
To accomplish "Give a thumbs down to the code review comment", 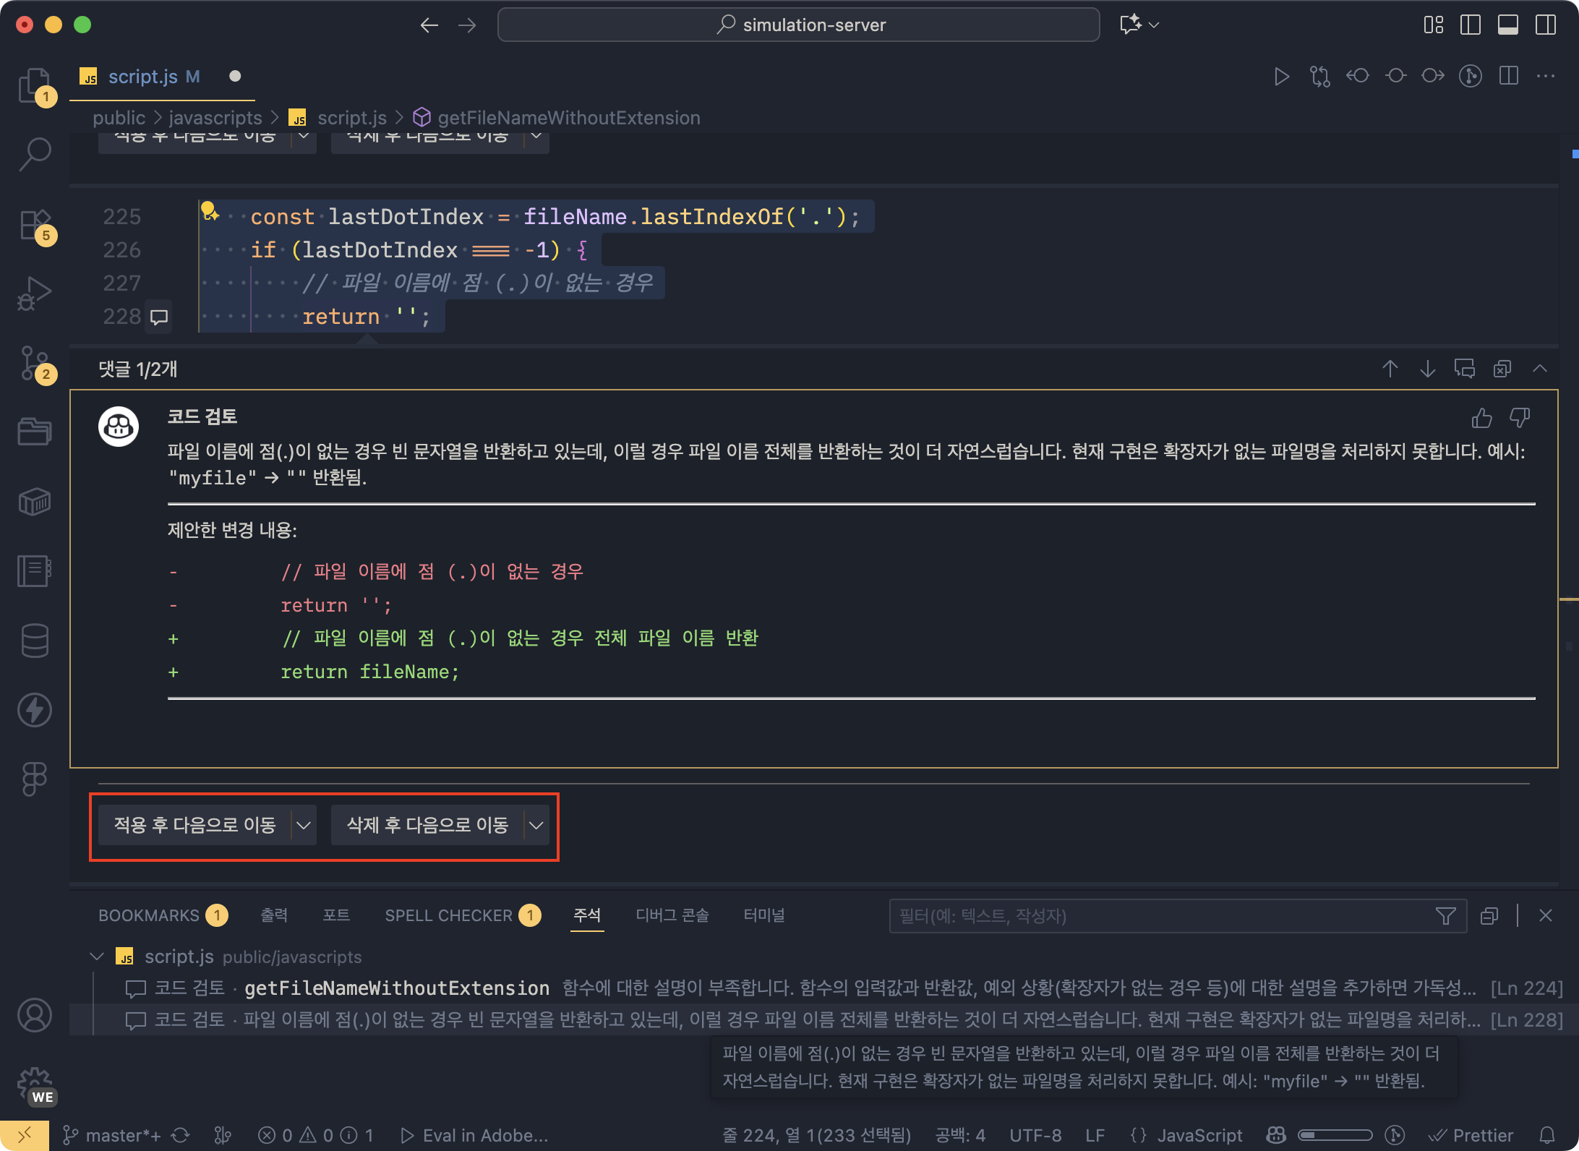I will 1520,418.
